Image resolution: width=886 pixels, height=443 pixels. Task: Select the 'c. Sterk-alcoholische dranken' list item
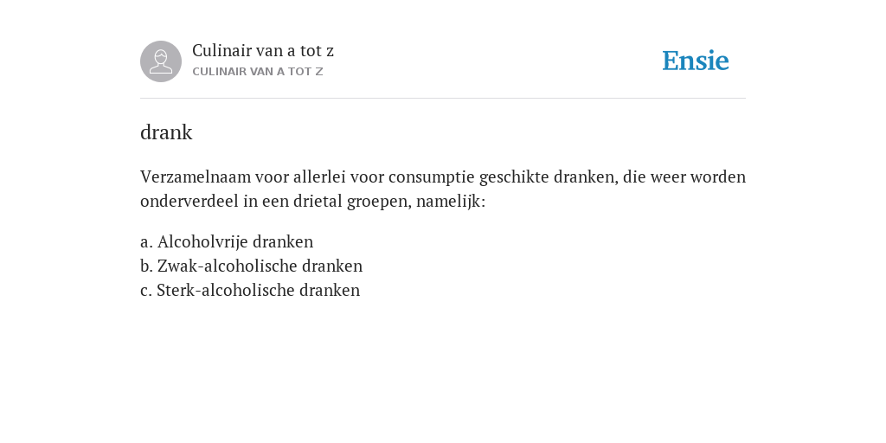[250, 291]
